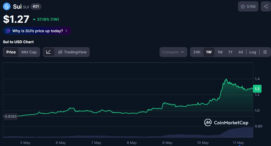Click the $1.27 price value

[x=16, y=19]
